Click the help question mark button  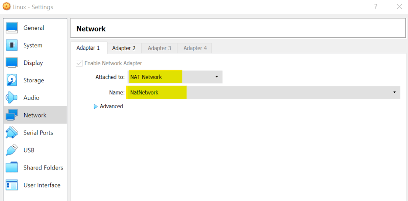point(376,7)
